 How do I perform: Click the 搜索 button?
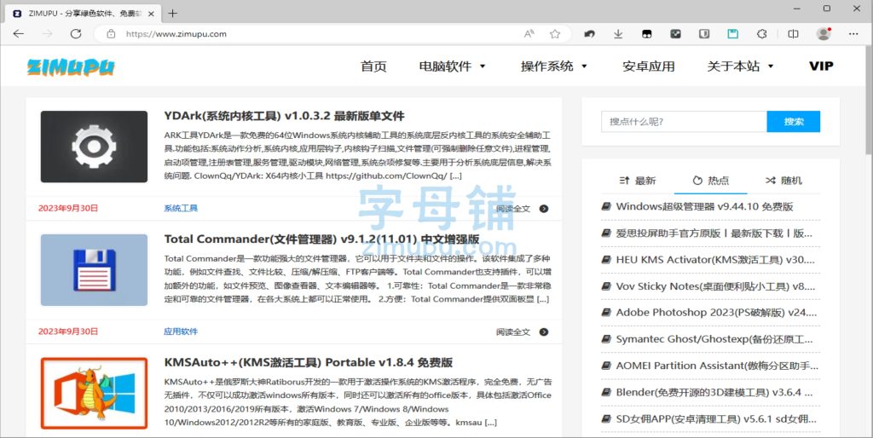794,121
